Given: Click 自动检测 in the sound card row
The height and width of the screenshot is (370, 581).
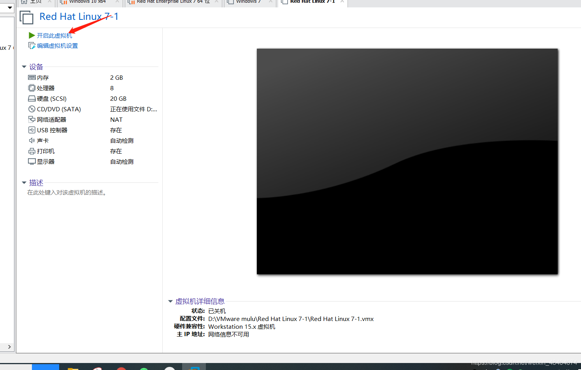Looking at the screenshot, I should tap(122, 141).
